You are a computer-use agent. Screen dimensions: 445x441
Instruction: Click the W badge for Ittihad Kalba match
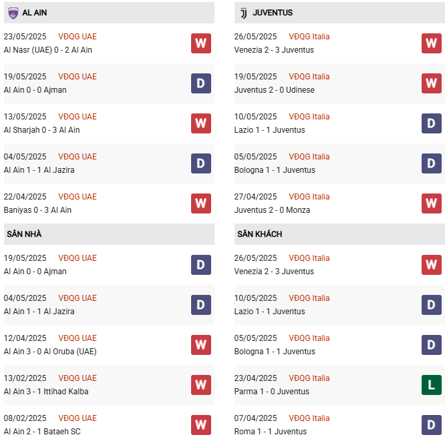(x=200, y=385)
